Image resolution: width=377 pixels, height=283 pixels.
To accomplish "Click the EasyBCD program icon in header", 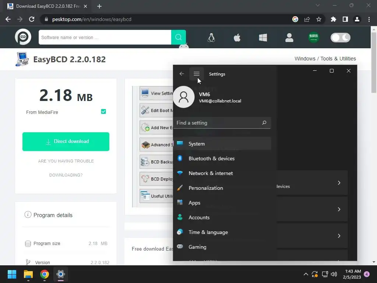I will tap(22, 59).
